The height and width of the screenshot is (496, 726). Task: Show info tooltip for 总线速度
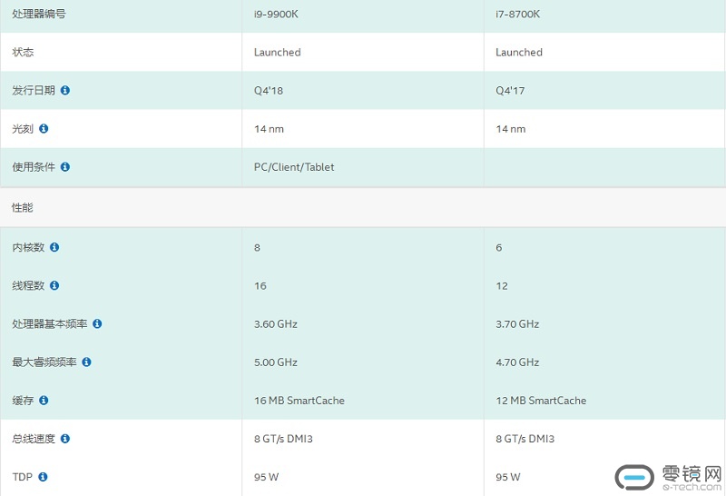pos(65,439)
